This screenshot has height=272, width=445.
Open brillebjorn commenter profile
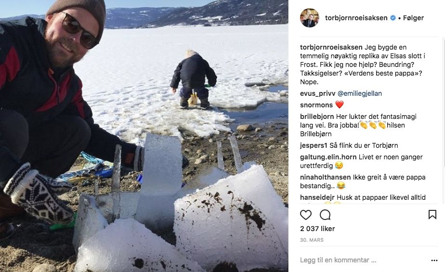pyautogui.click(x=317, y=117)
